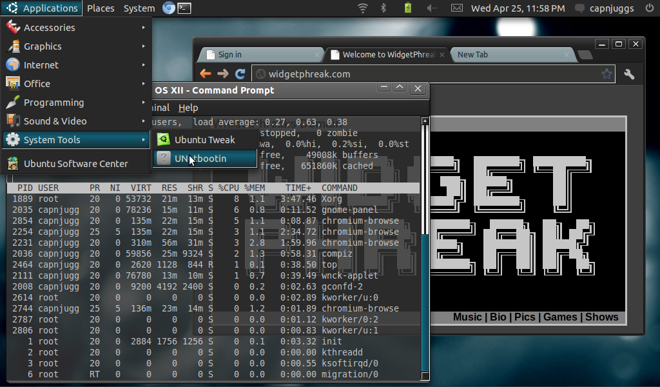Select the Xorg process row
Image resolution: width=660 pixels, height=387 pixels.
pos(214,199)
